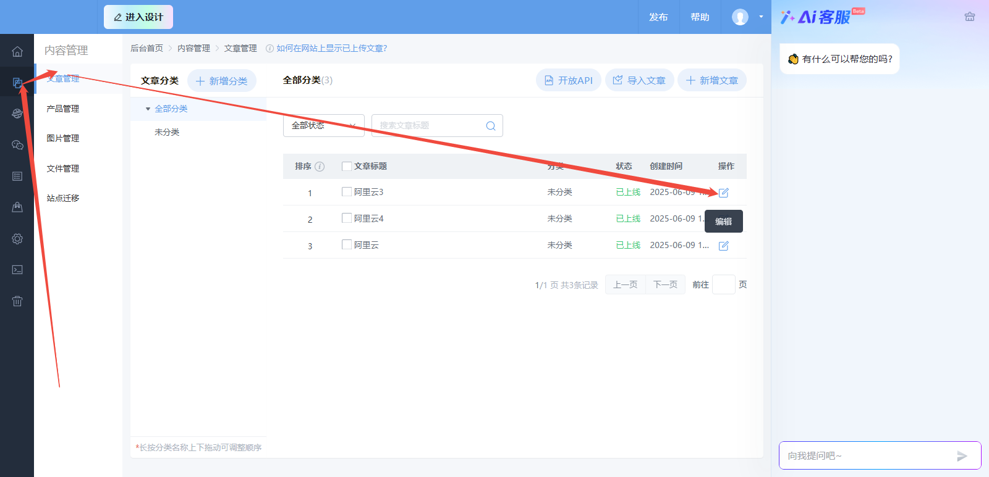Open the list/form sidebar icon
This screenshot has height=477, width=989.
click(x=17, y=176)
